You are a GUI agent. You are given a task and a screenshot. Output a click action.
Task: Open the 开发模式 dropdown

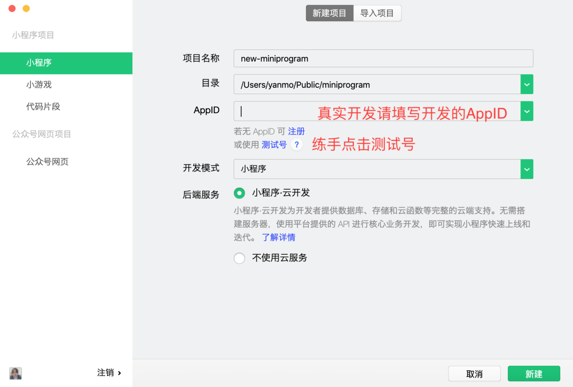(x=527, y=169)
